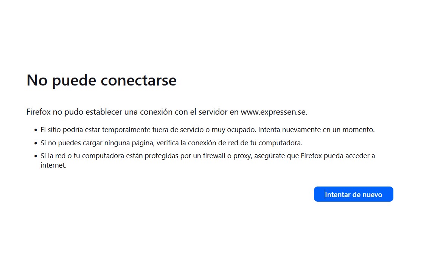Viewport: 435px width, 255px height.
Task: Click the "No puede conectarse" heading
Action: coord(101,80)
